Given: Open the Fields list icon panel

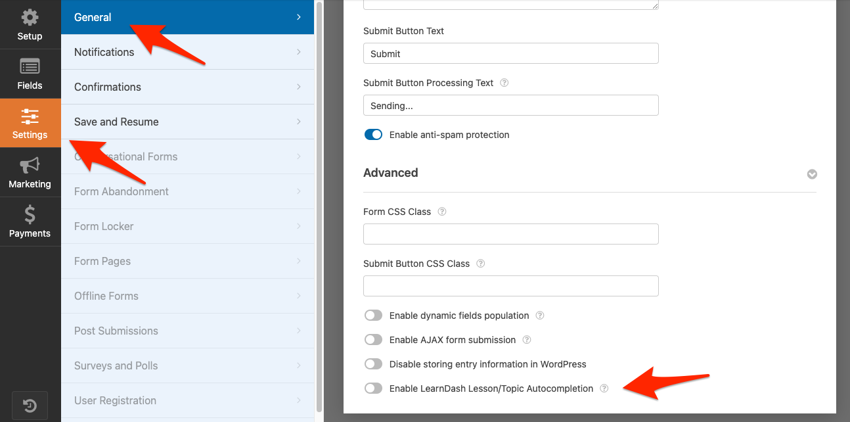Looking at the screenshot, I should pyautogui.click(x=30, y=74).
